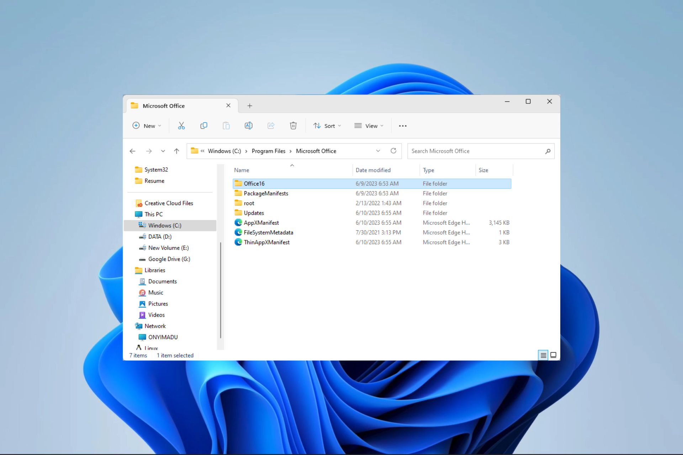This screenshot has width=683, height=455.
Task: Go back with the left arrow
Action: [133, 151]
